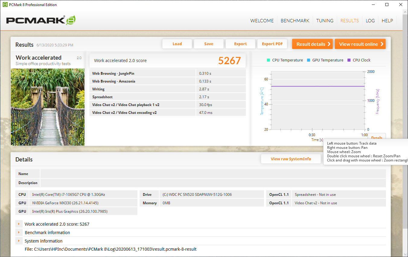The image size is (408, 257).
Task: Click the Name input field
Action: [213, 174]
